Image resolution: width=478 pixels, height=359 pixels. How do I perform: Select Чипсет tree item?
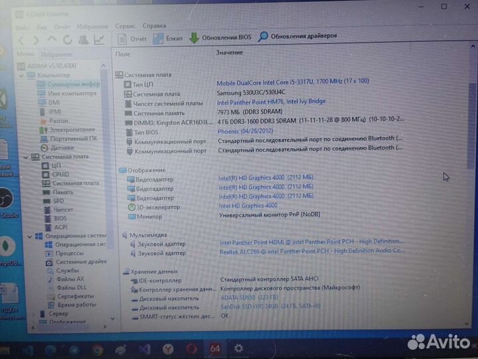pos(59,209)
